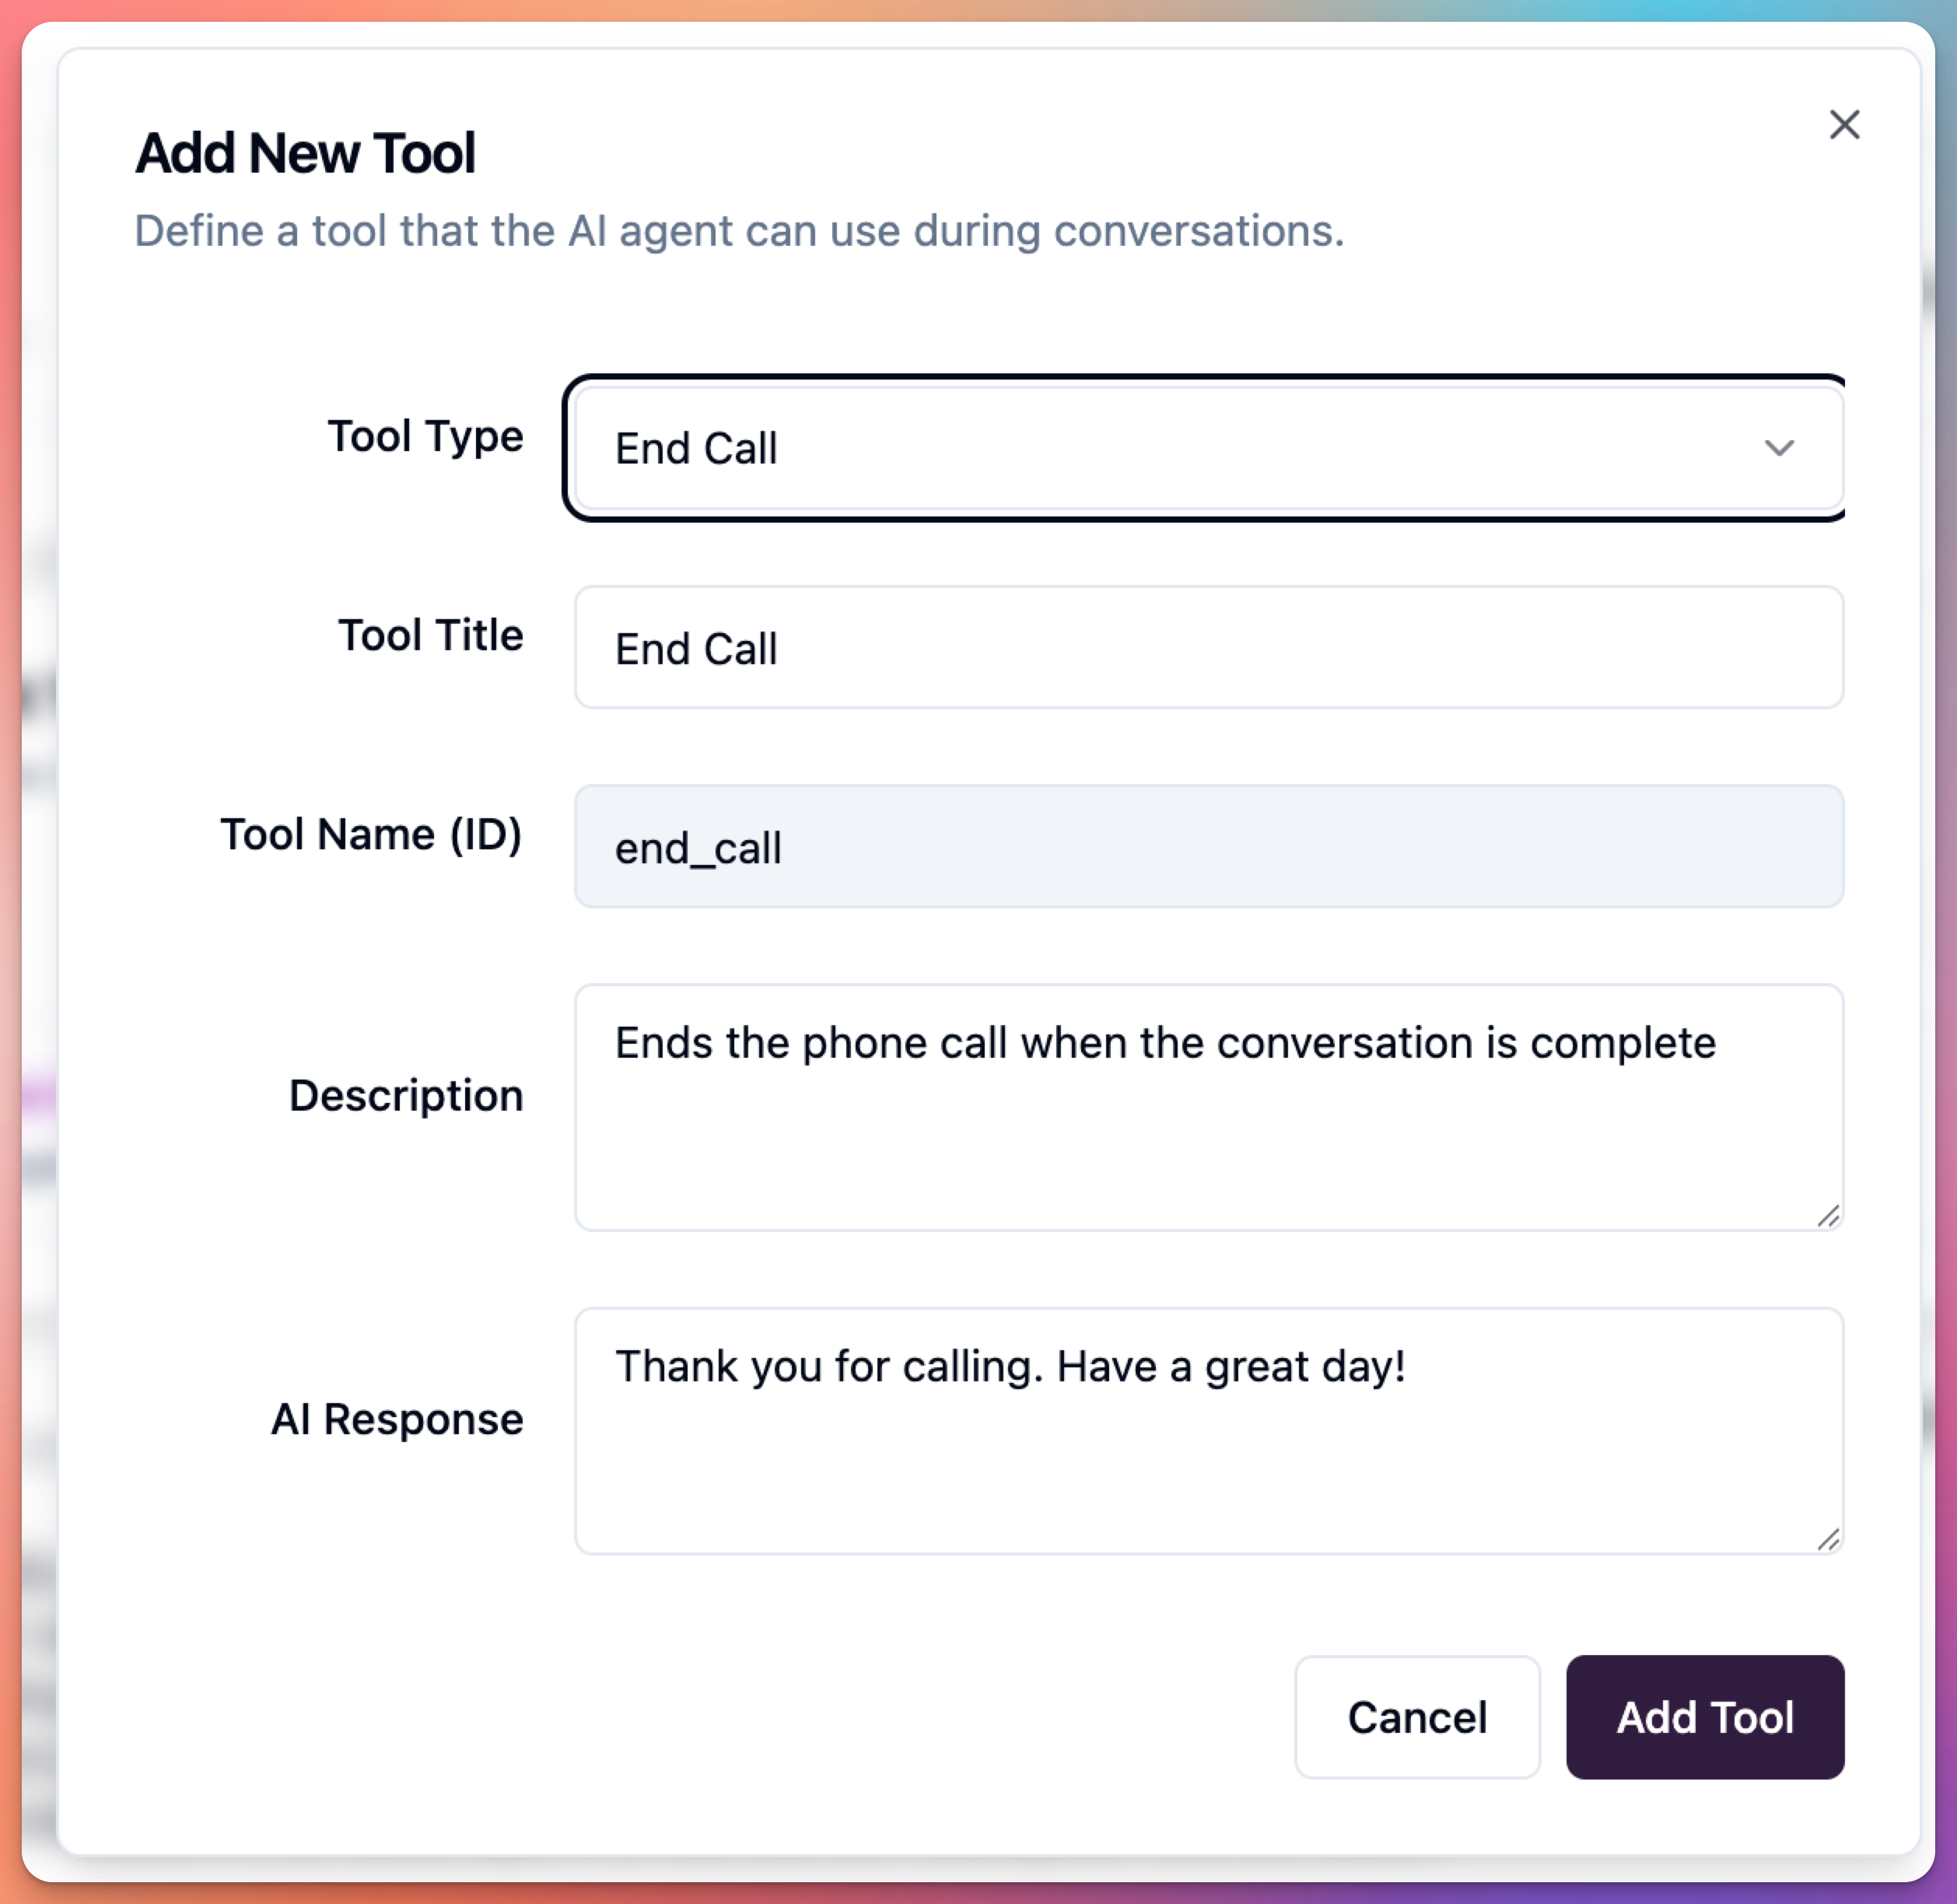Expand the End Call type selector

(x=1206, y=448)
